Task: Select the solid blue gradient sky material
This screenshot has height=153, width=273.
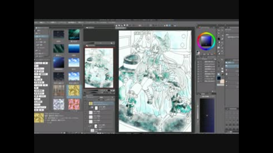Action: pos(74,48)
